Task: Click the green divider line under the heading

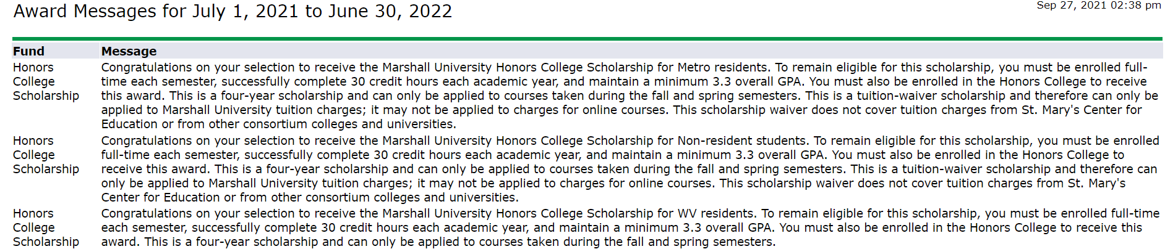Action: (587, 39)
